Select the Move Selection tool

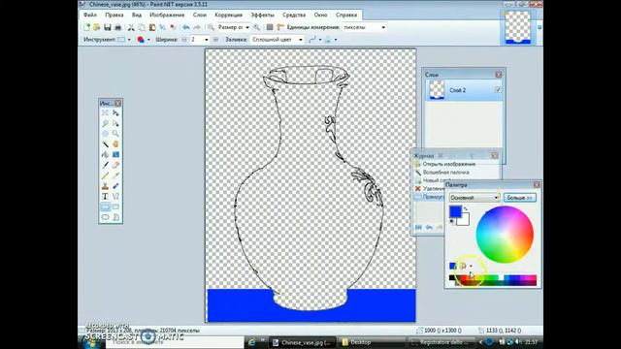[115, 123]
